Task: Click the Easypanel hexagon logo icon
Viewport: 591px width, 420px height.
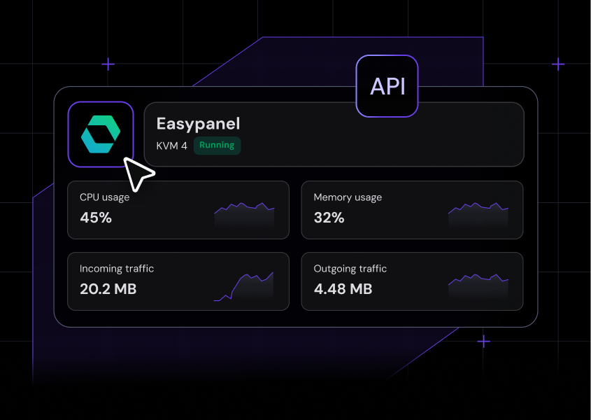Action: click(x=101, y=134)
